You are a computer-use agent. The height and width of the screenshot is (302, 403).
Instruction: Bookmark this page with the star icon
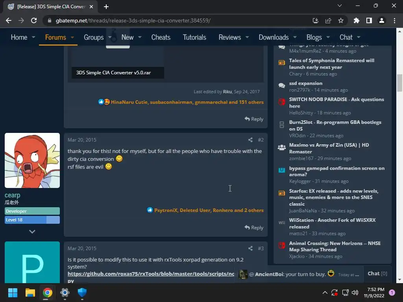point(340,20)
